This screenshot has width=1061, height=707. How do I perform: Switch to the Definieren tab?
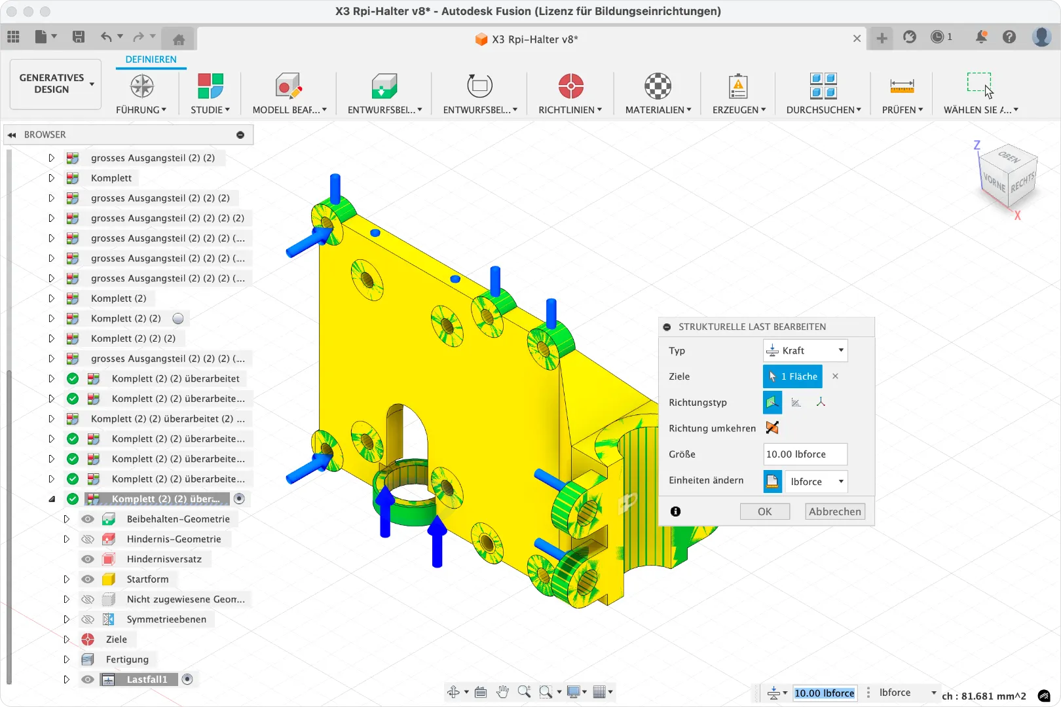click(x=151, y=60)
